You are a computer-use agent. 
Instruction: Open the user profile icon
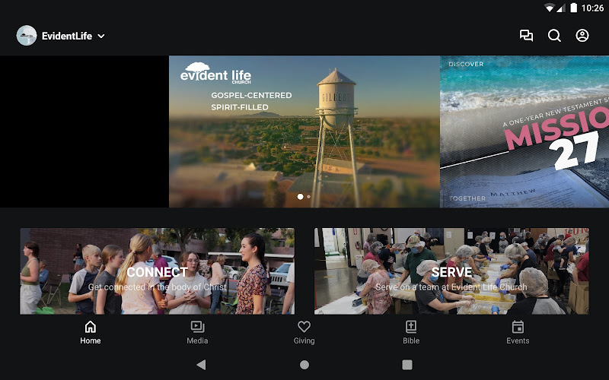pos(582,36)
